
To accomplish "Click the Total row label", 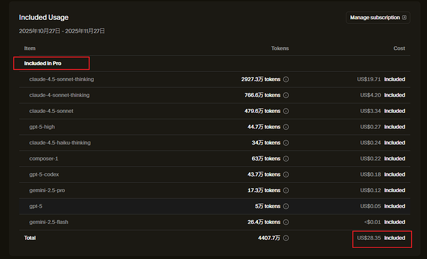I will point(30,238).
